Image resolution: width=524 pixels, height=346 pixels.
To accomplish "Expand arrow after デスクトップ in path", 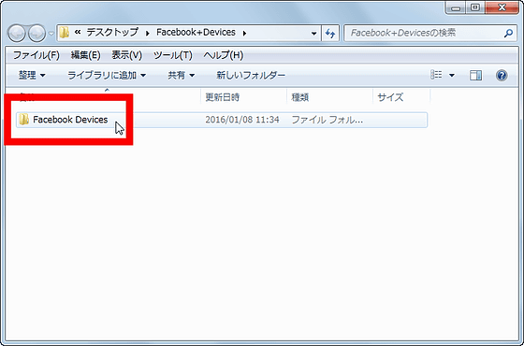I will [x=148, y=33].
